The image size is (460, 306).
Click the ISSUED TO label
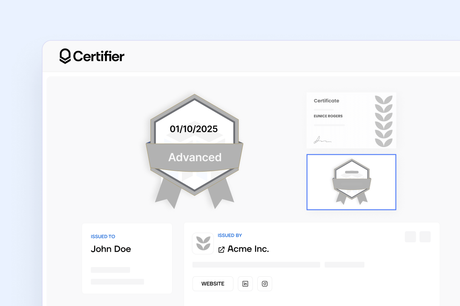(103, 236)
